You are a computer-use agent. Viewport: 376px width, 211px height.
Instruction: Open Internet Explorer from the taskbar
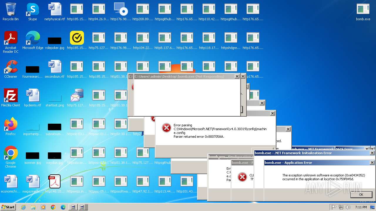pyautogui.click(x=23, y=207)
